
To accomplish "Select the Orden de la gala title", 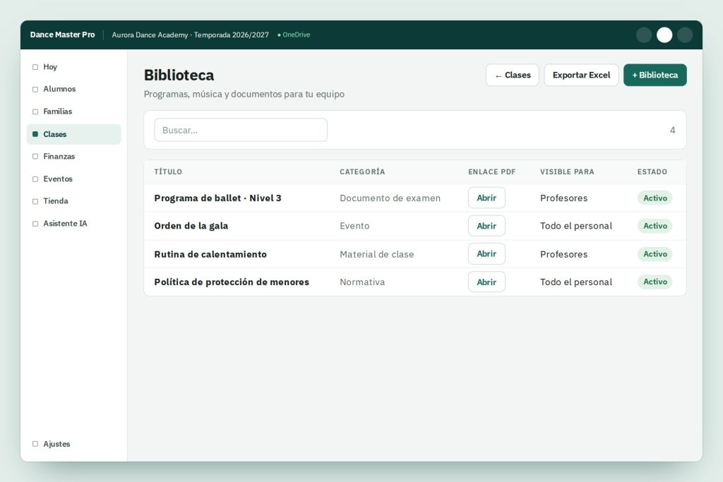I will click(x=191, y=226).
